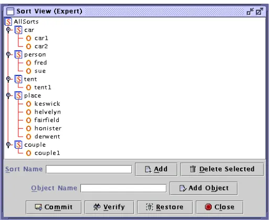Click the minimize-frame icon in the title bar
This screenshot has height=220, width=270.
250,12
